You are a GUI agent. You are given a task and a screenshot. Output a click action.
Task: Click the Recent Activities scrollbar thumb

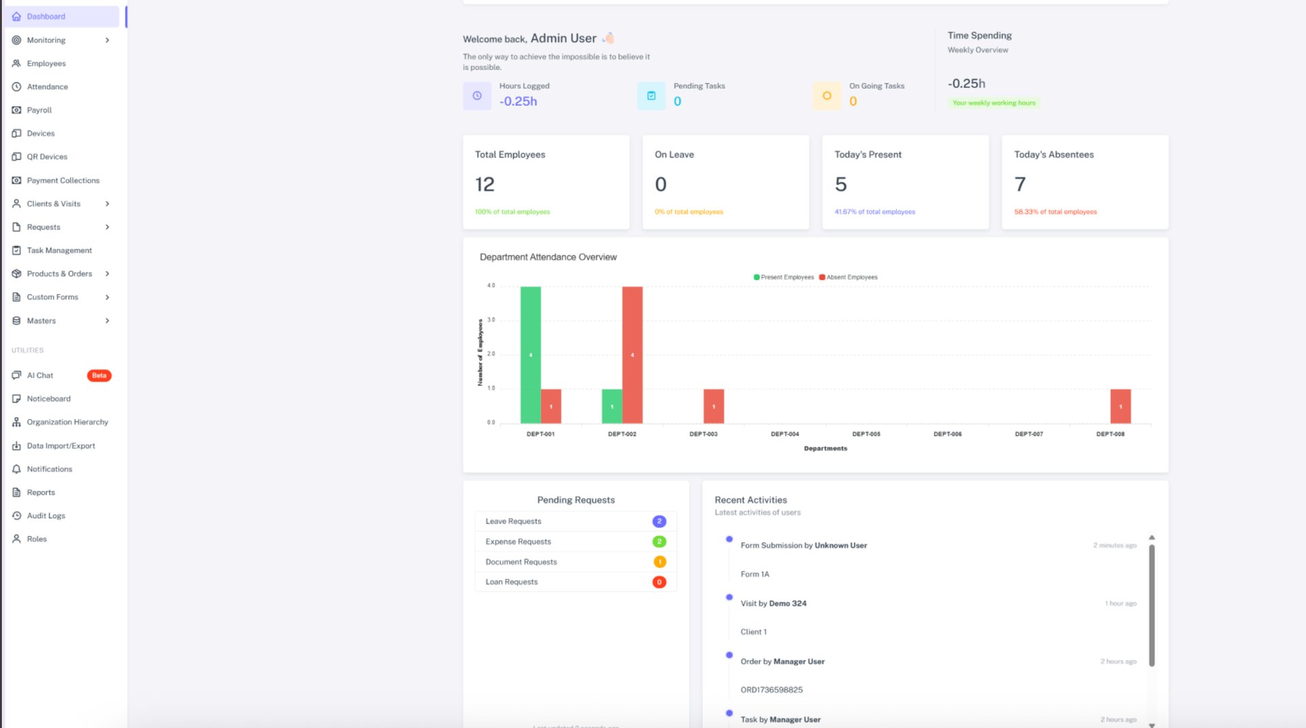coord(1152,606)
